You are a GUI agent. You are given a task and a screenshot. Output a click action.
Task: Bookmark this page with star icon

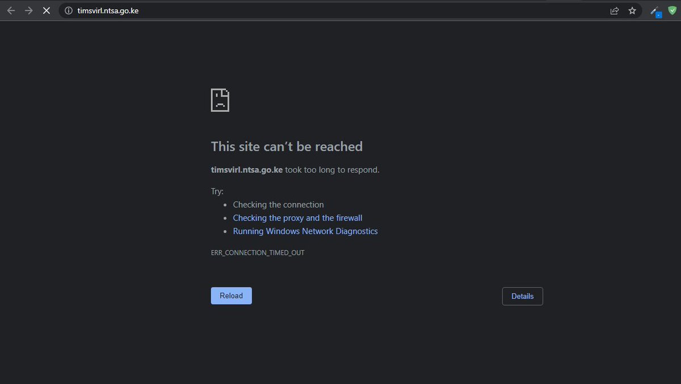click(x=632, y=10)
